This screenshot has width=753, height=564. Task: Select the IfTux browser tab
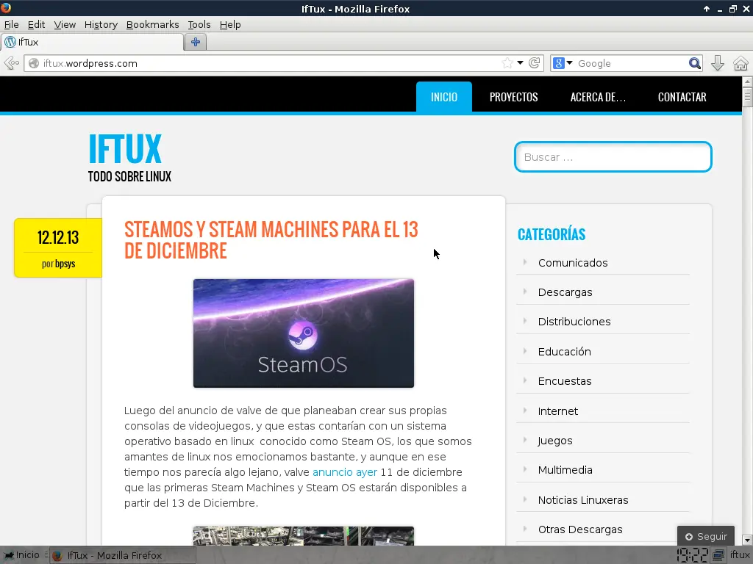(x=92, y=42)
